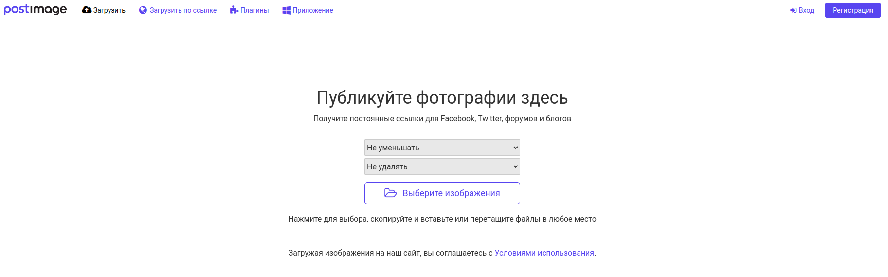The width and height of the screenshot is (888, 277).
Task: Click the globe icon beside Загрузить по ссылке
Action: click(x=143, y=10)
